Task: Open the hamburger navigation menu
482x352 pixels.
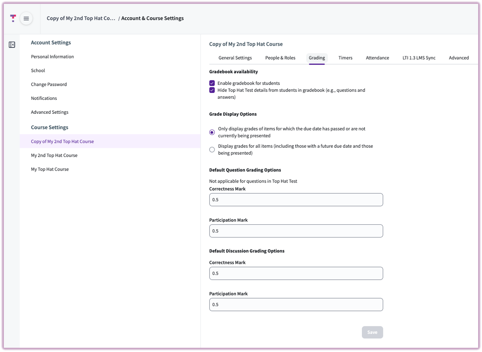Action: coord(26,18)
